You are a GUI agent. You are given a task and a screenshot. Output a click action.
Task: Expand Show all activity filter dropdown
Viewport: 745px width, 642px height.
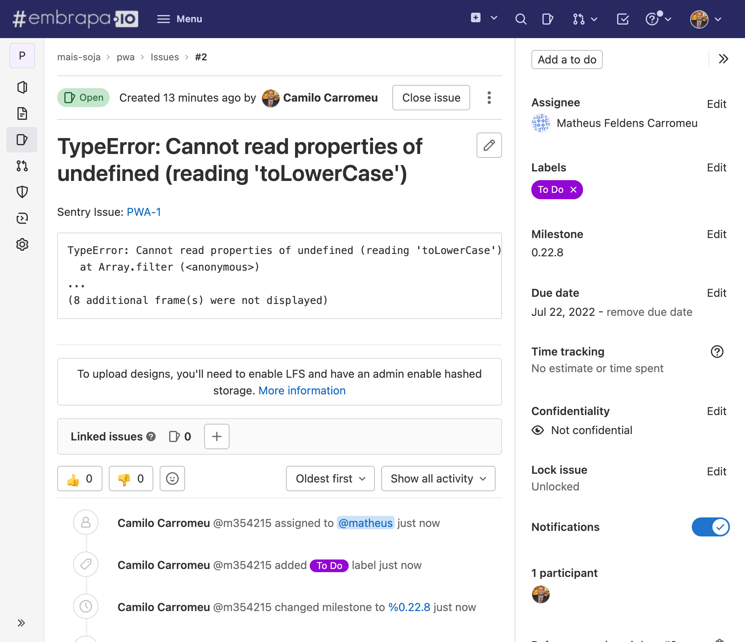[x=438, y=479]
